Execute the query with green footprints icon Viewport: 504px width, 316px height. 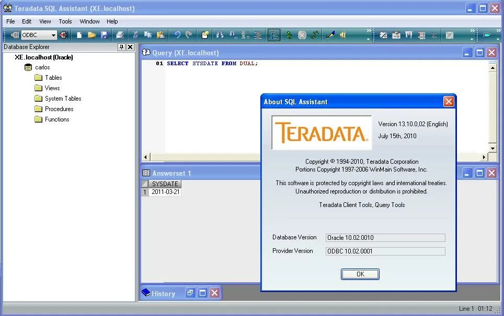pyautogui.click(x=289, y=35)
